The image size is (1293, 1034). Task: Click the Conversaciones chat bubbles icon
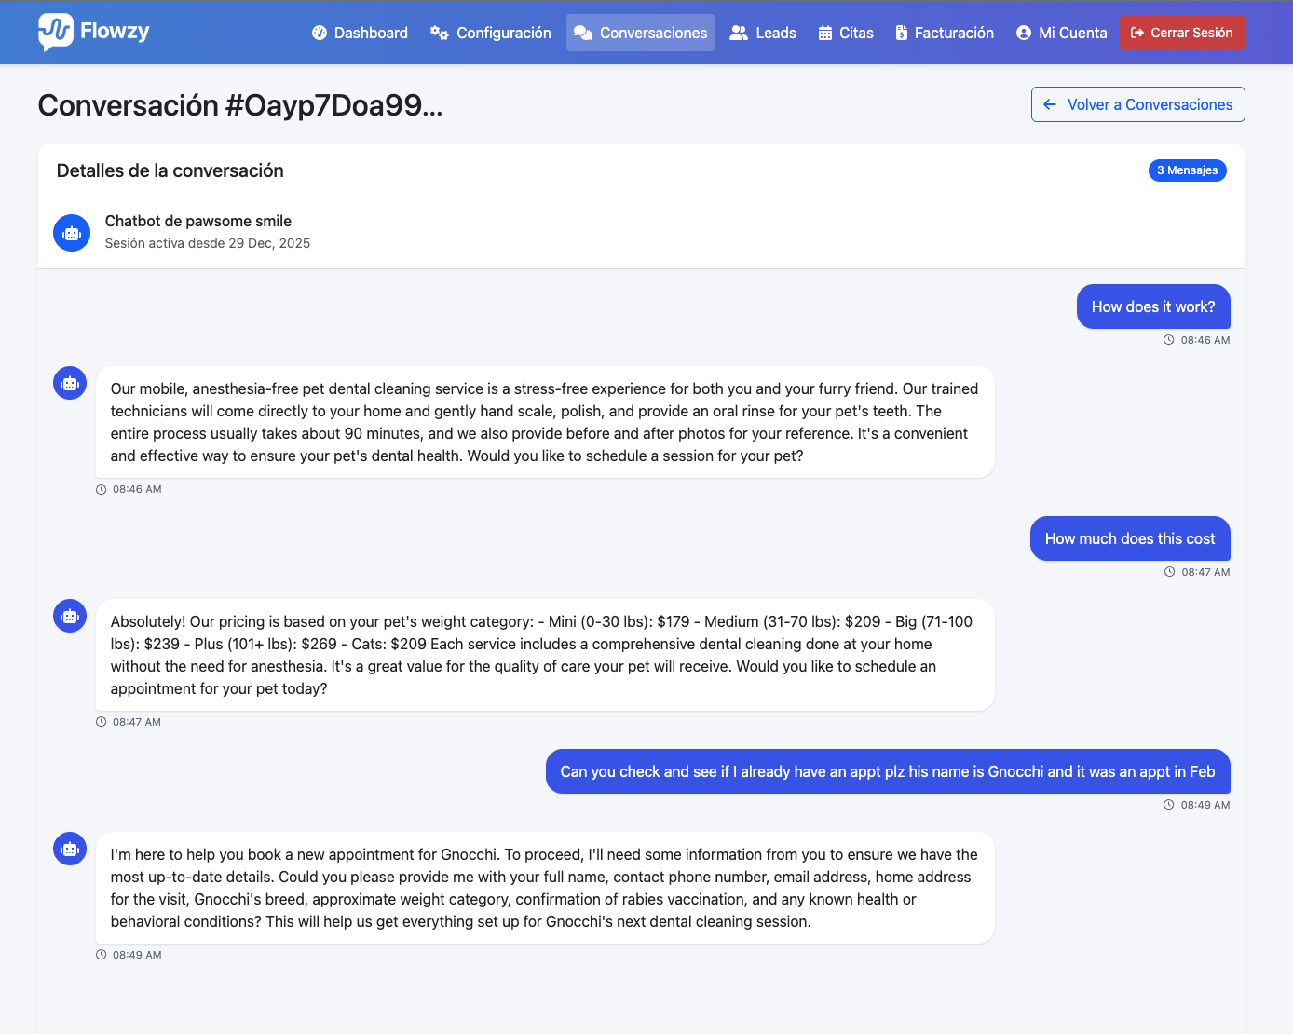click(584, 32)
